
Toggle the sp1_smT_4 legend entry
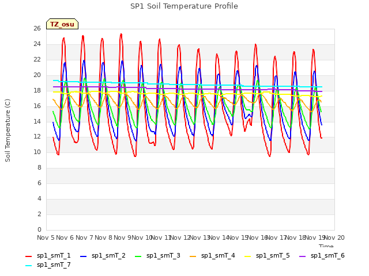(x=212, y=255)
